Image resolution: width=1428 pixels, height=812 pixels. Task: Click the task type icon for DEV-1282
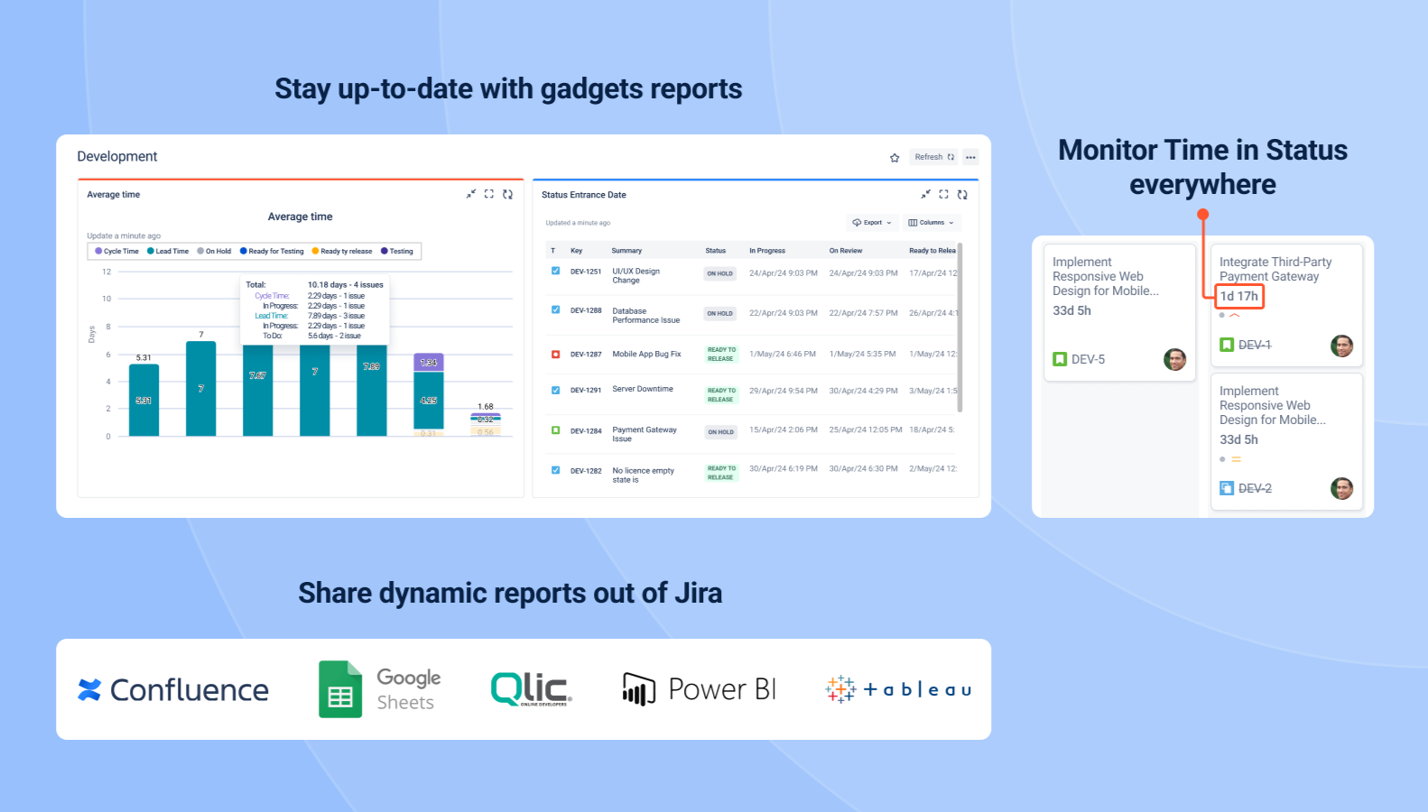tap(555, 470)
